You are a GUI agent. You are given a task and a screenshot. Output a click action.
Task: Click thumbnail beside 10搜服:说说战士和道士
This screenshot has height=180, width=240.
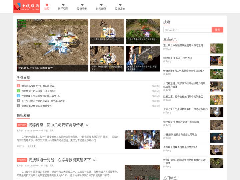point(217,138)
